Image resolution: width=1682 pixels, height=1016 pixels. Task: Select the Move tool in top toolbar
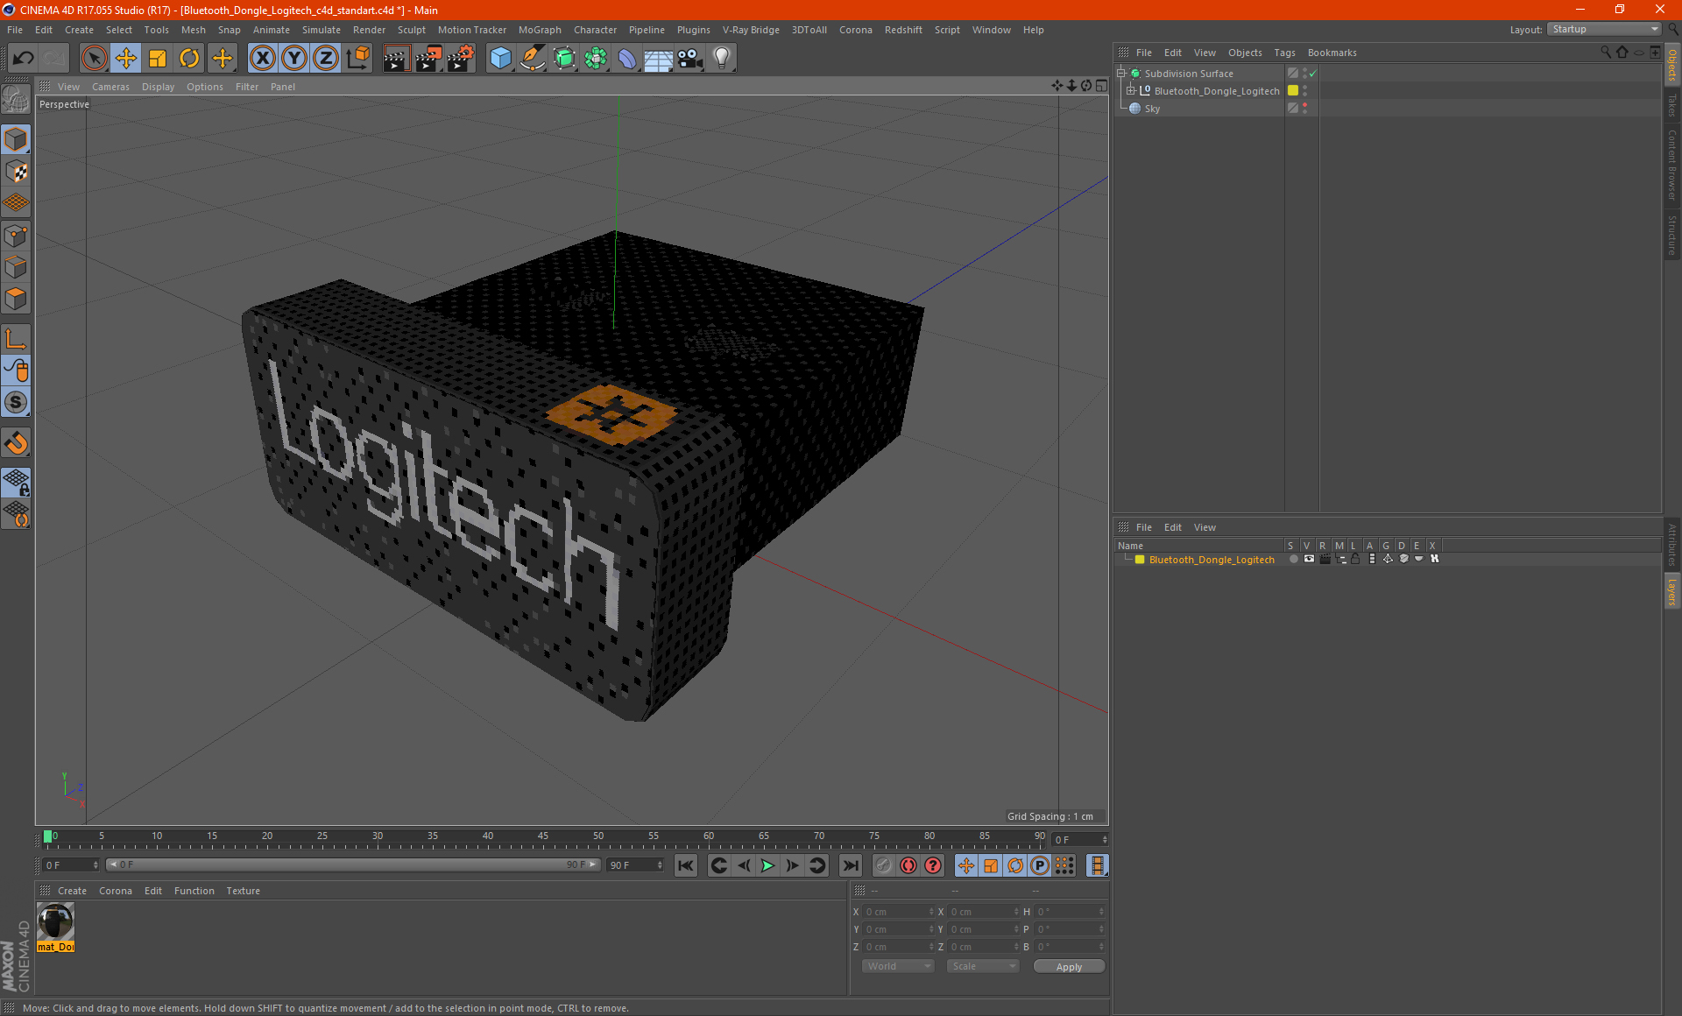pyautogui.click(x=125, y=59)
